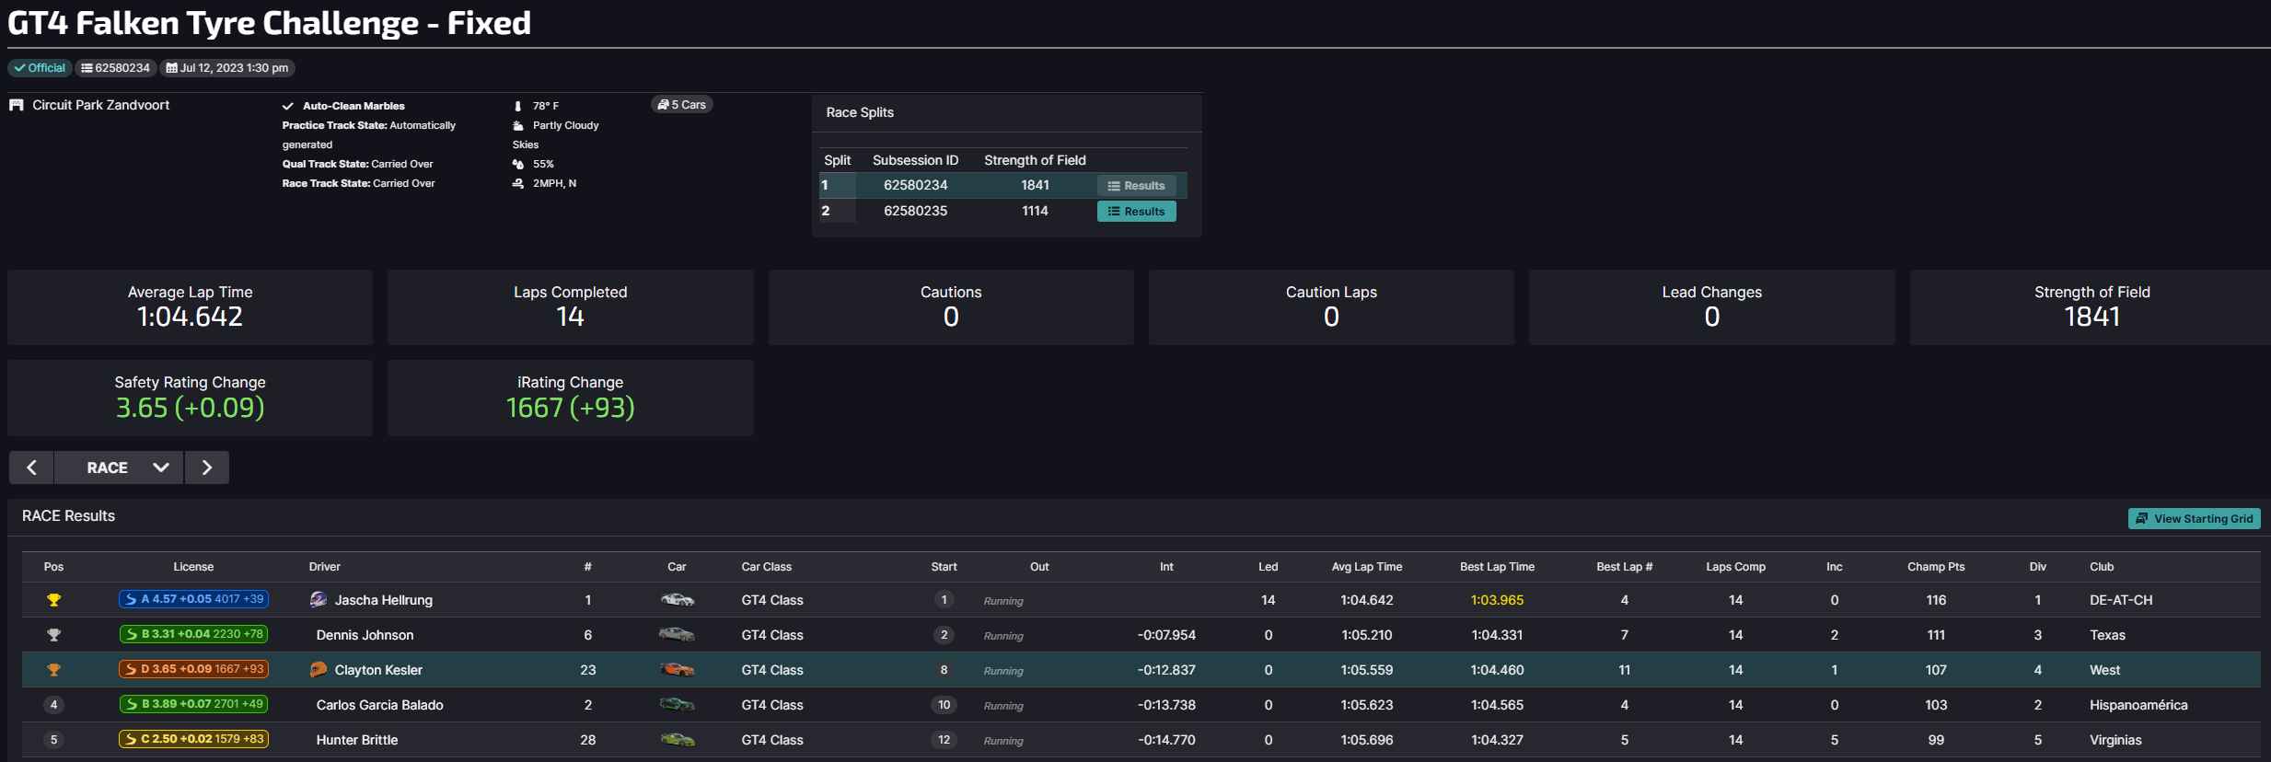
Task: Open the RACE session dropdown
Action: pos(120,468)
